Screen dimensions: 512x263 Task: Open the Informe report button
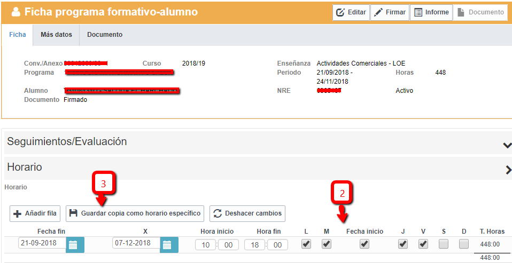[x=431, y=12]
